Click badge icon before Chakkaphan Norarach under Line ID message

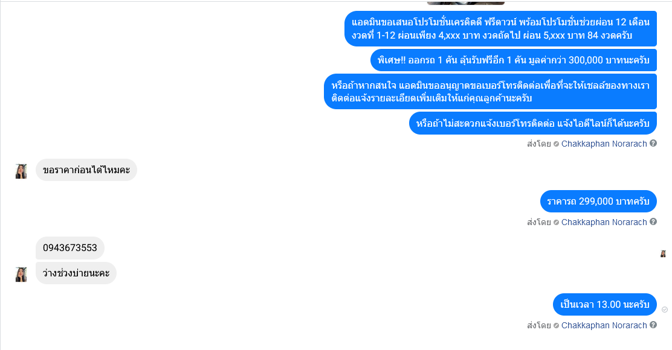[x=556, y=144]
